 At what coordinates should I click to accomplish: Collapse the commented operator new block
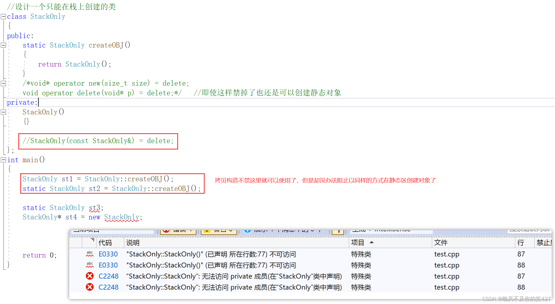coord(3,83)
